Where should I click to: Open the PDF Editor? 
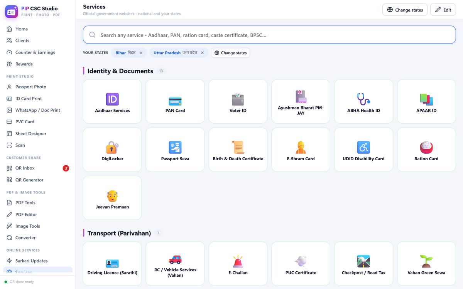[38, 215]
